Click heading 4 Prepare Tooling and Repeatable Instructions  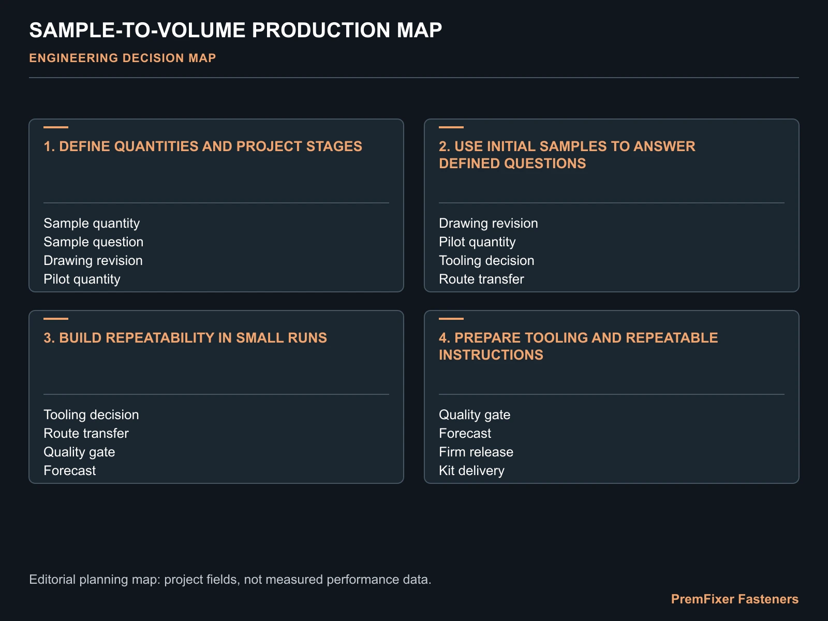[x=579, y=346]
